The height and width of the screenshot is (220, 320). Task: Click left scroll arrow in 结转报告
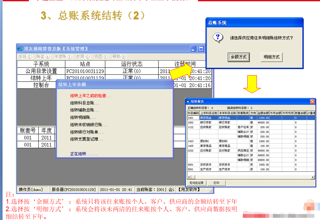coord(189,177)
